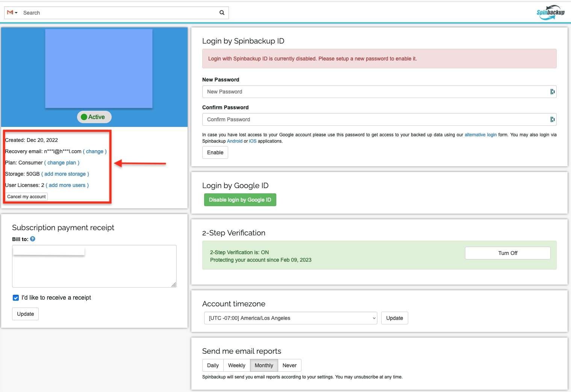
Task: Click the 'Send me email reports' heading
Action: [x=242, y=351]
